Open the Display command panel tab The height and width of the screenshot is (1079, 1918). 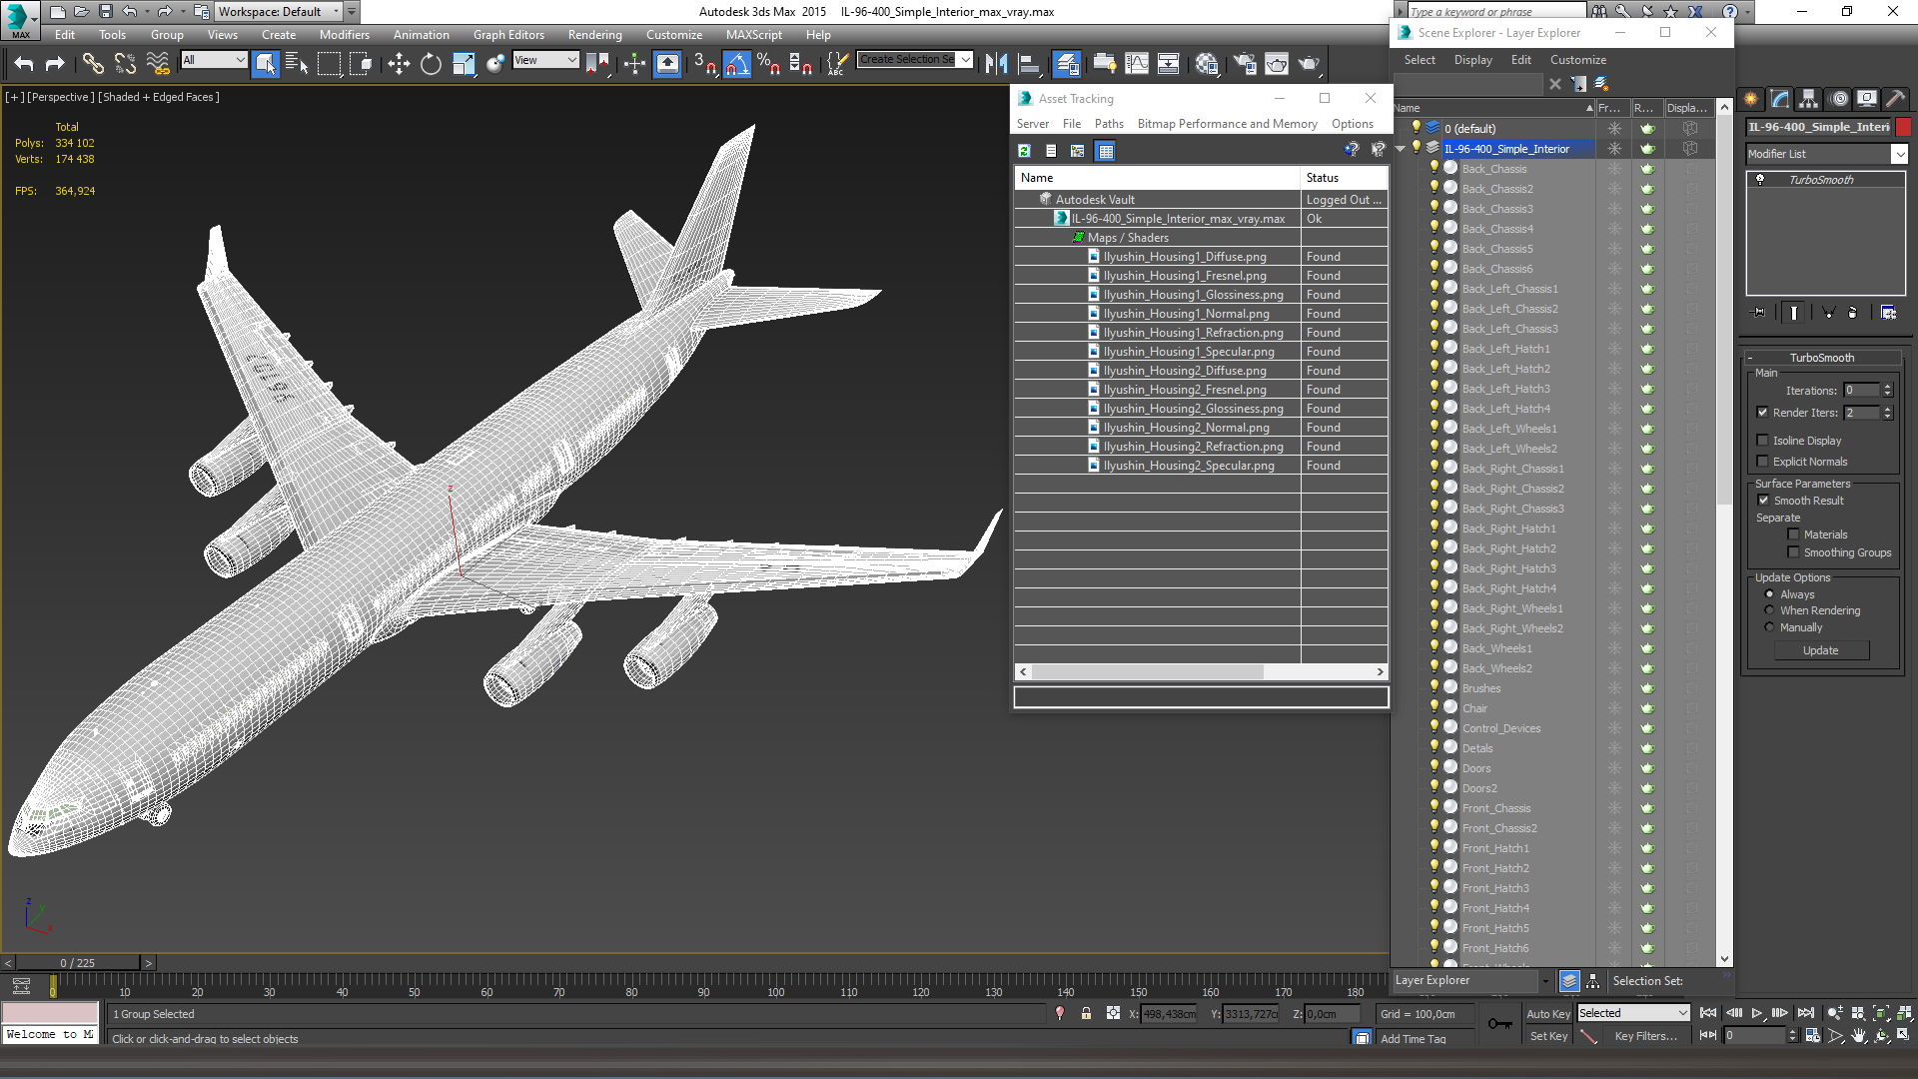coord(1867,98)
